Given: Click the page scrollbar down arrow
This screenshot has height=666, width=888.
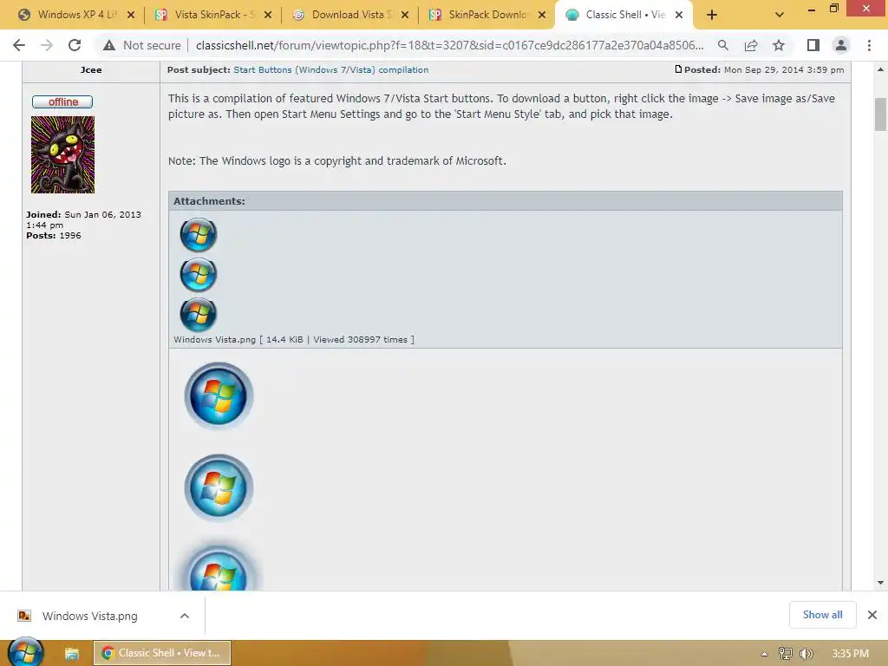Looking at the screenshot, I should [880, 583].
